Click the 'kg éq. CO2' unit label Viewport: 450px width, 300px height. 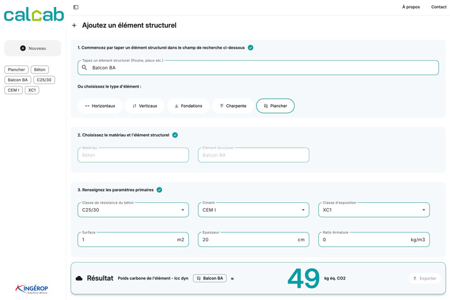pos(335,278)
